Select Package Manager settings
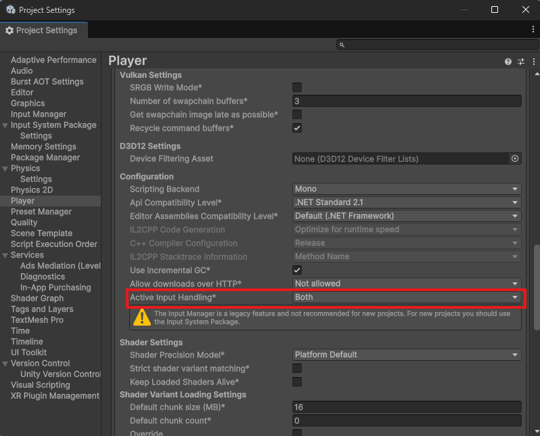This screenshot has width=540, height=436. tap(45, 158)
